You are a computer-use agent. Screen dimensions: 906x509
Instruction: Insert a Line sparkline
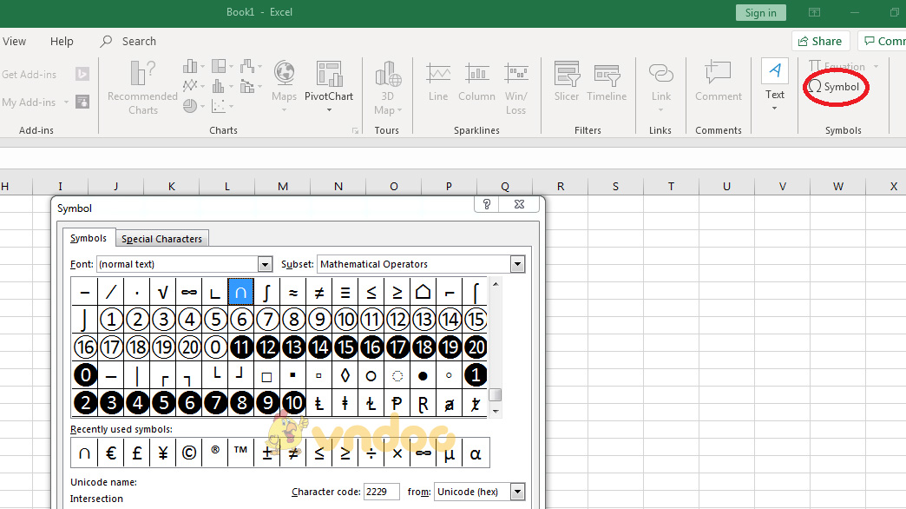pyautogui.click(x=437, y=84)
